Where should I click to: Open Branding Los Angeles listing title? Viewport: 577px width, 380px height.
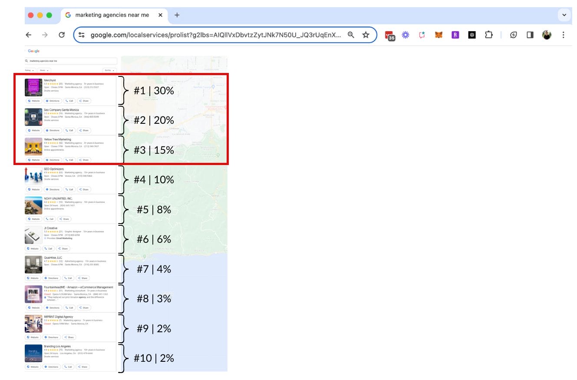pyautogui.click(x=57, y=346)
